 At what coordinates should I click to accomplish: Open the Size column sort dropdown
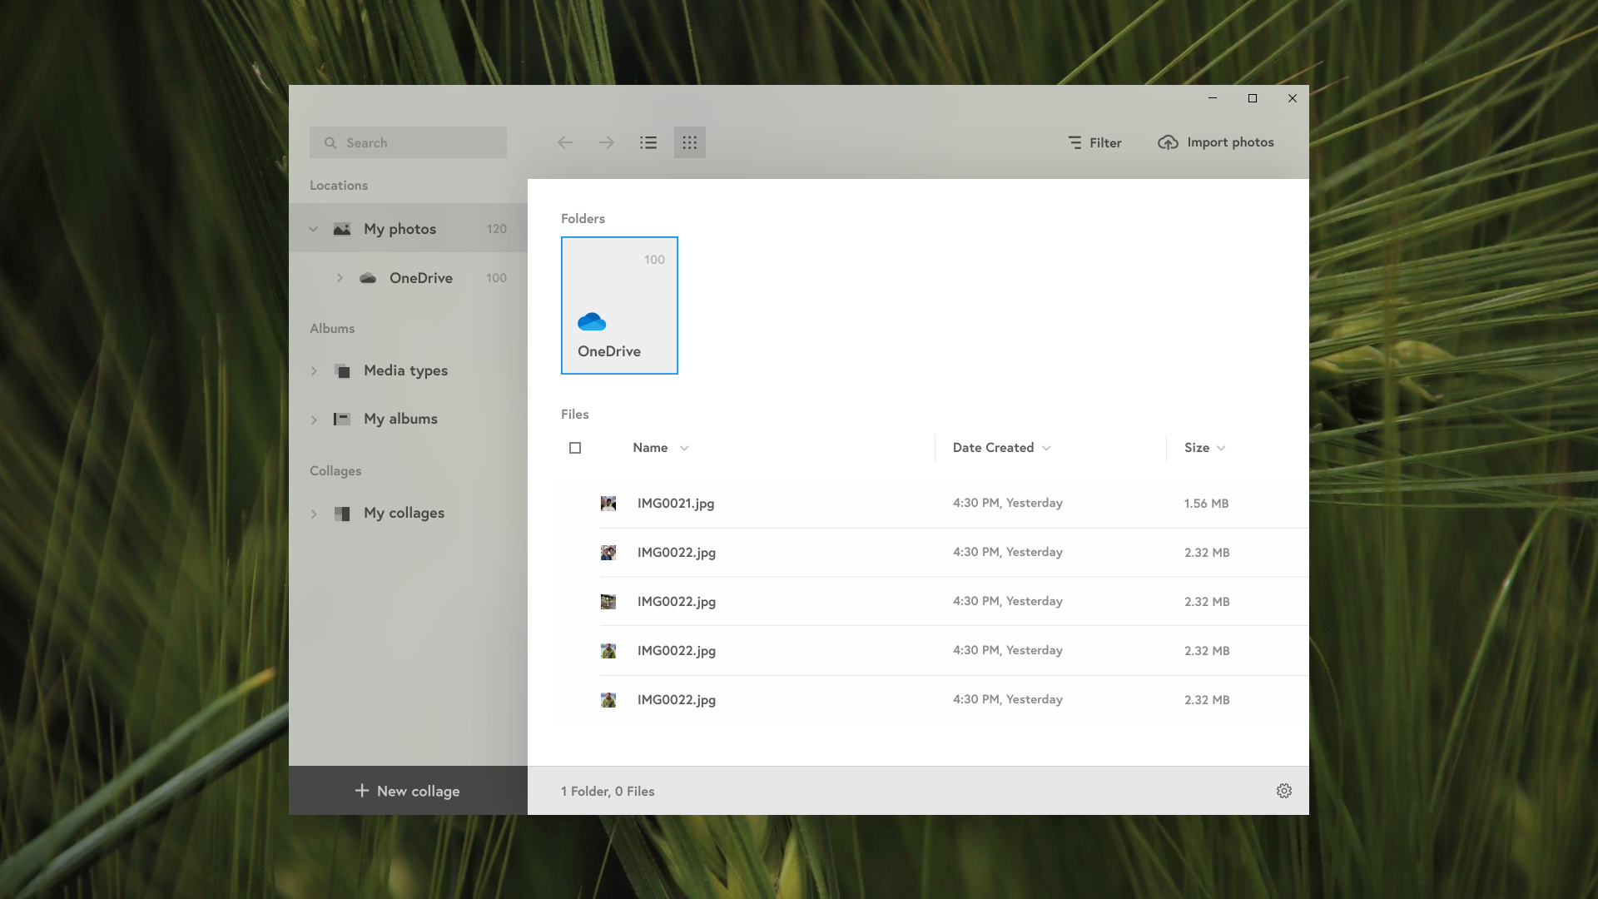click(1221, 448)
